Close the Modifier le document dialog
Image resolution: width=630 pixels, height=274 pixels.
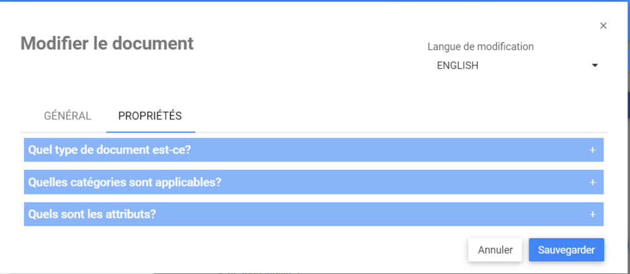pyautogui.click(x=603, y=26)
